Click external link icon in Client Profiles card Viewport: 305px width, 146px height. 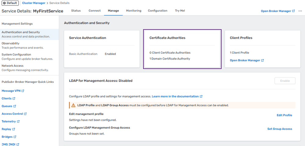pyautogui.click(x=262, y=60)
